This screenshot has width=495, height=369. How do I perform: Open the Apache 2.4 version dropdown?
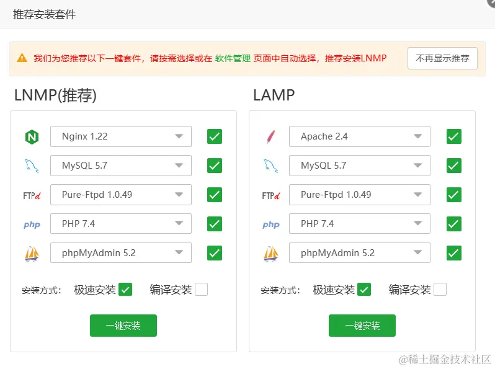360,136
